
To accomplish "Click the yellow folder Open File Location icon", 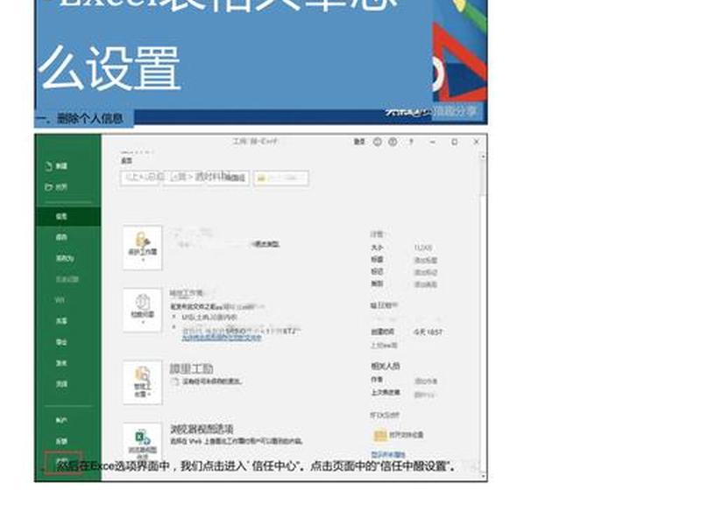I will tap(380, 435).
